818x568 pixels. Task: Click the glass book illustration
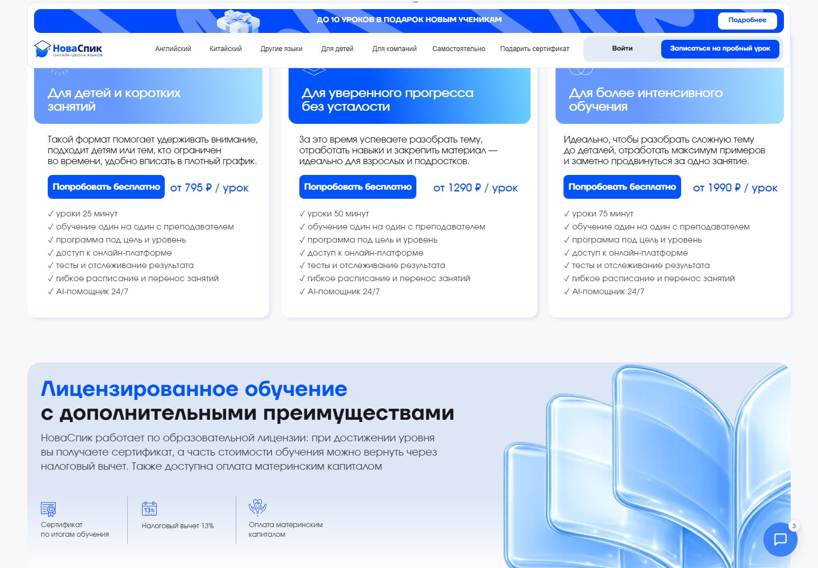point(646,466)
